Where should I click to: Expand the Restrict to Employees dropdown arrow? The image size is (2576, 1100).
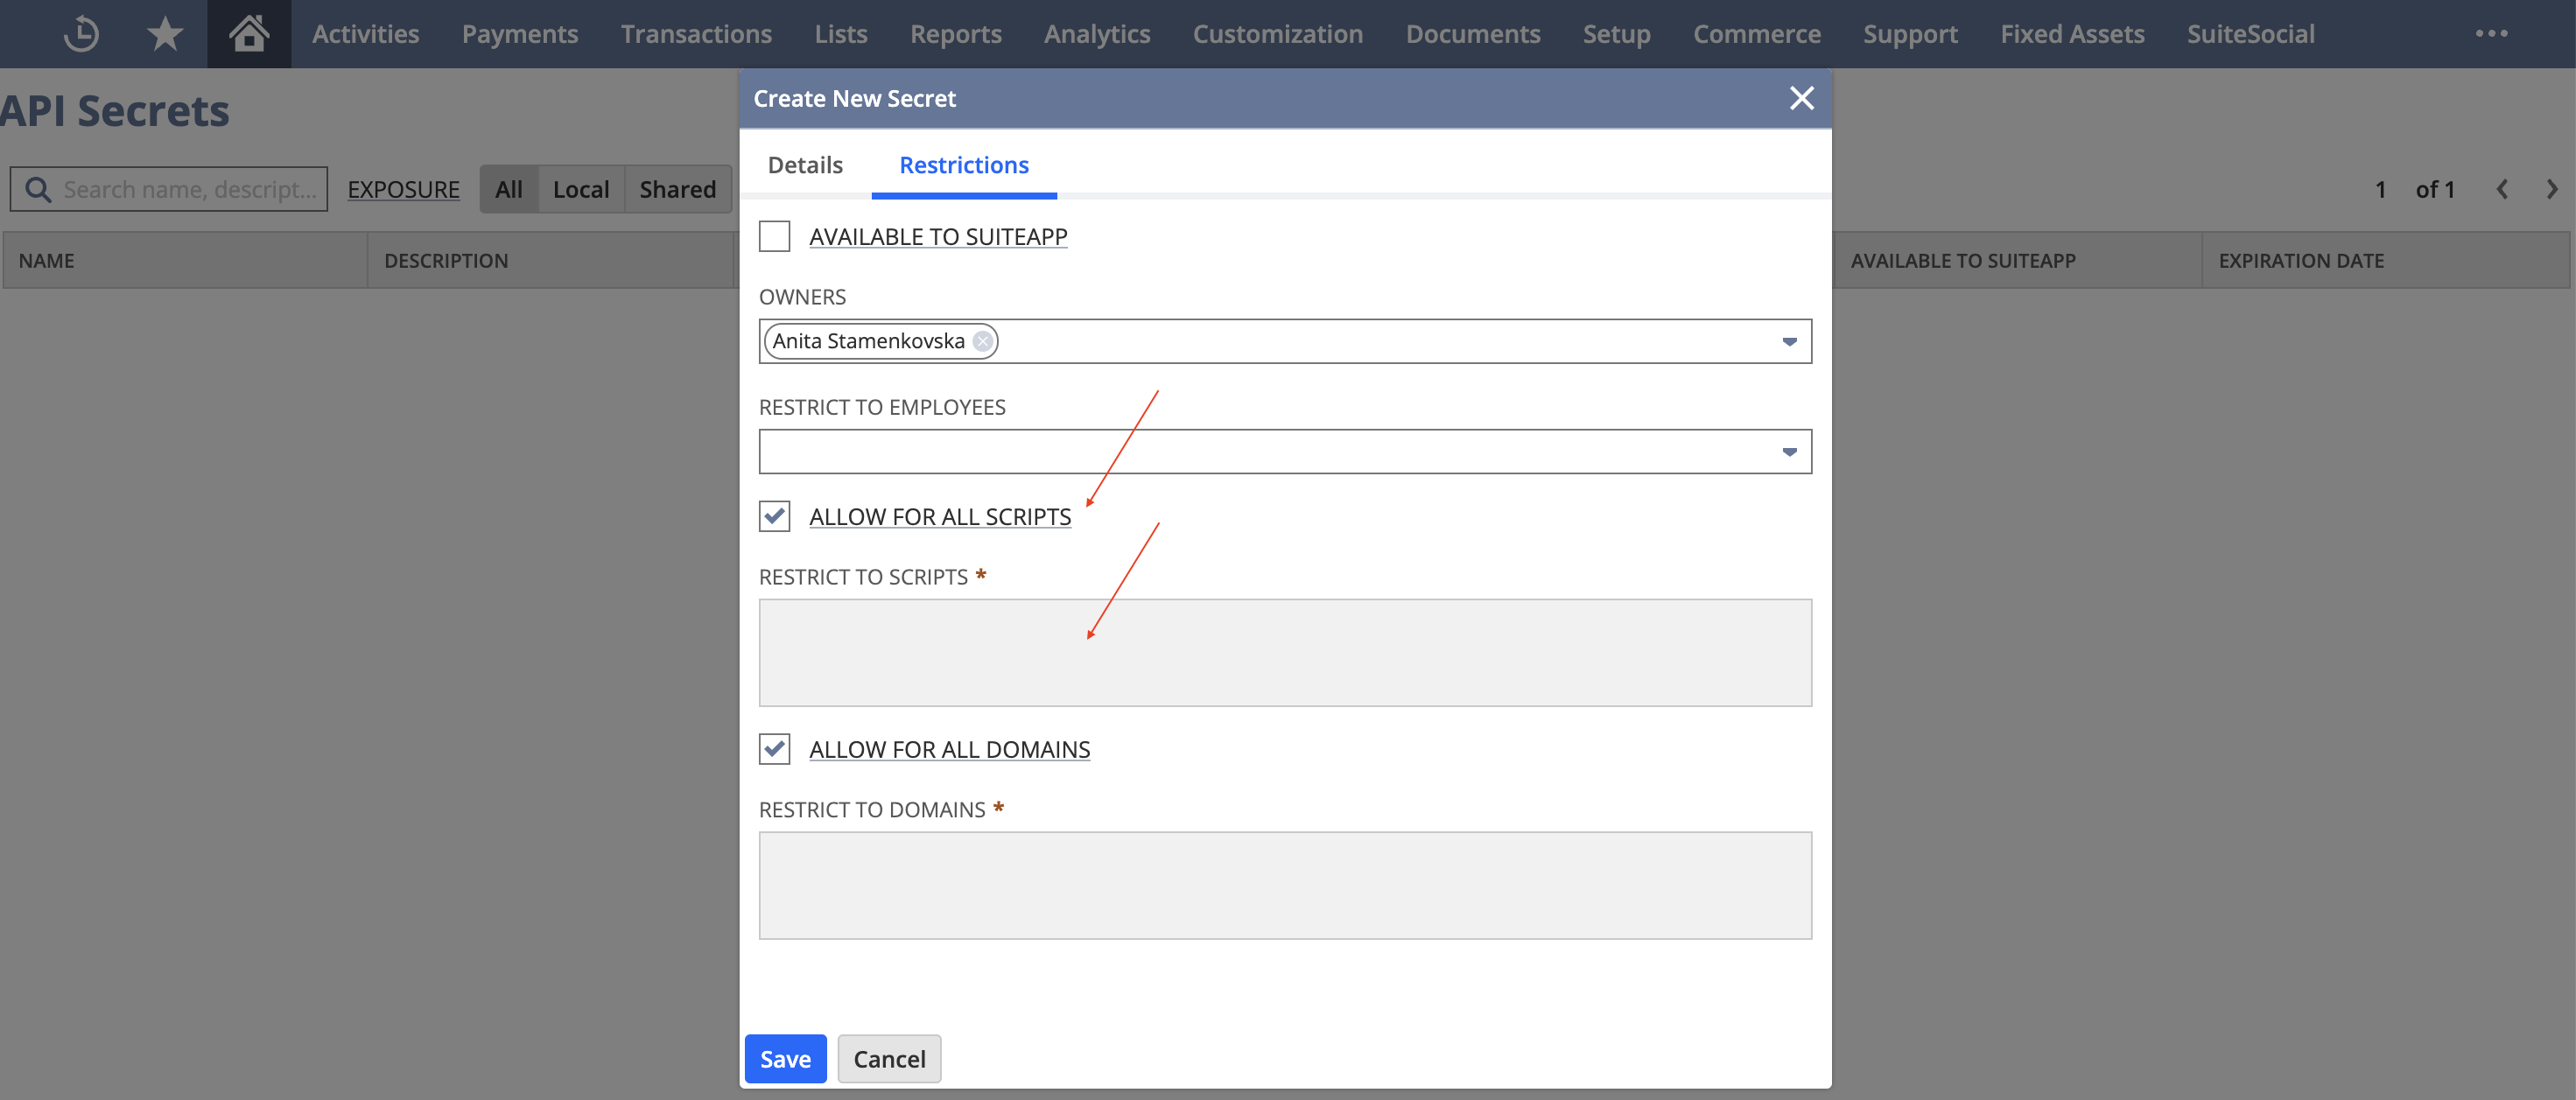[1789, 452]
